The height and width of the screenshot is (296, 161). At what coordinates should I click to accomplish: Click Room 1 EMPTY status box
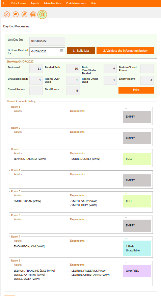[x=137, y=117]
